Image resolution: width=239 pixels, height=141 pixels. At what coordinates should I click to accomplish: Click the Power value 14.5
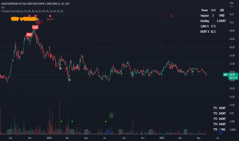point(213,10)
